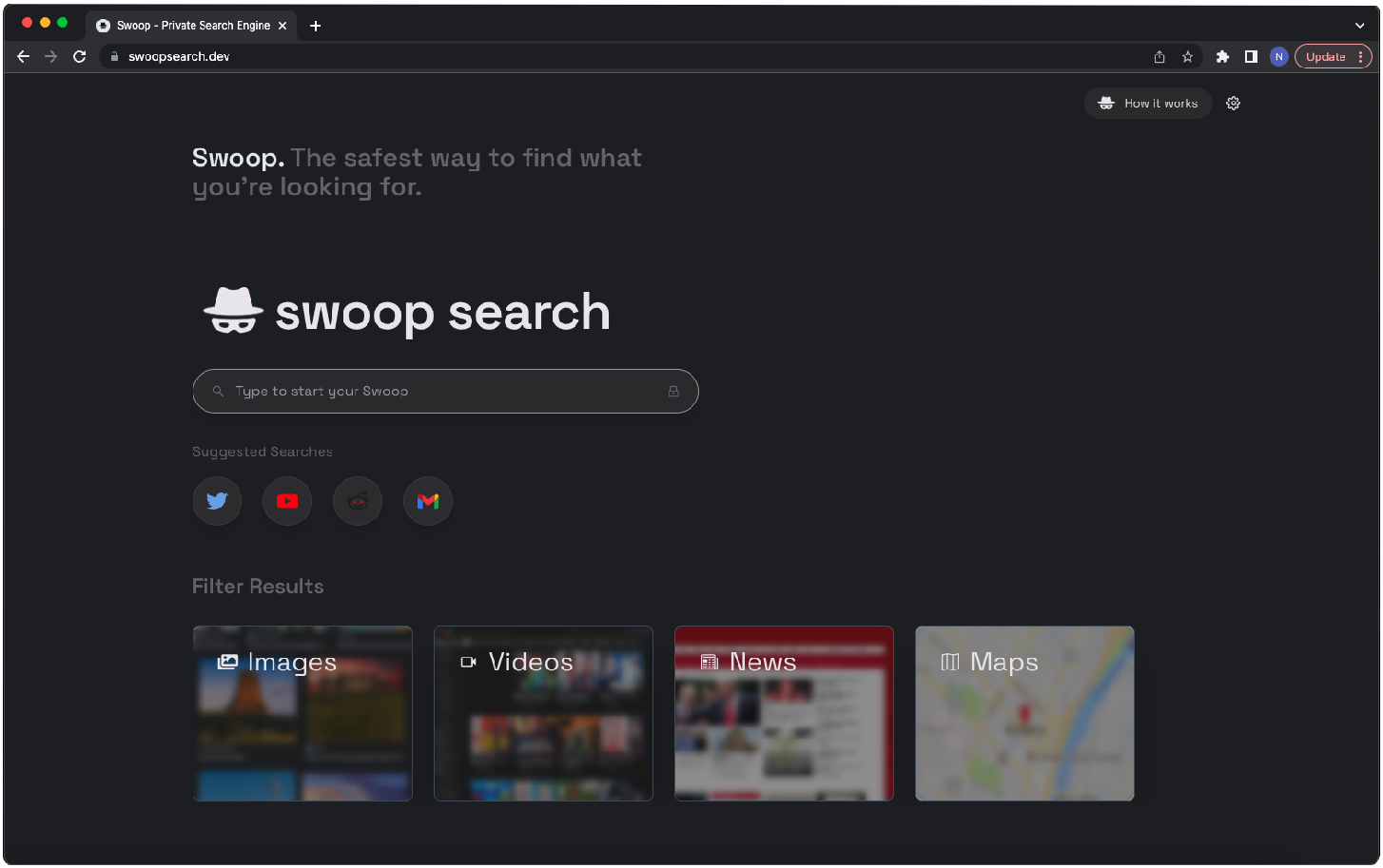The height and width of the screenshot is (868, 1383).
Task: Select the Swoop - Private Search Engine tab
Action: pos(191,26)
